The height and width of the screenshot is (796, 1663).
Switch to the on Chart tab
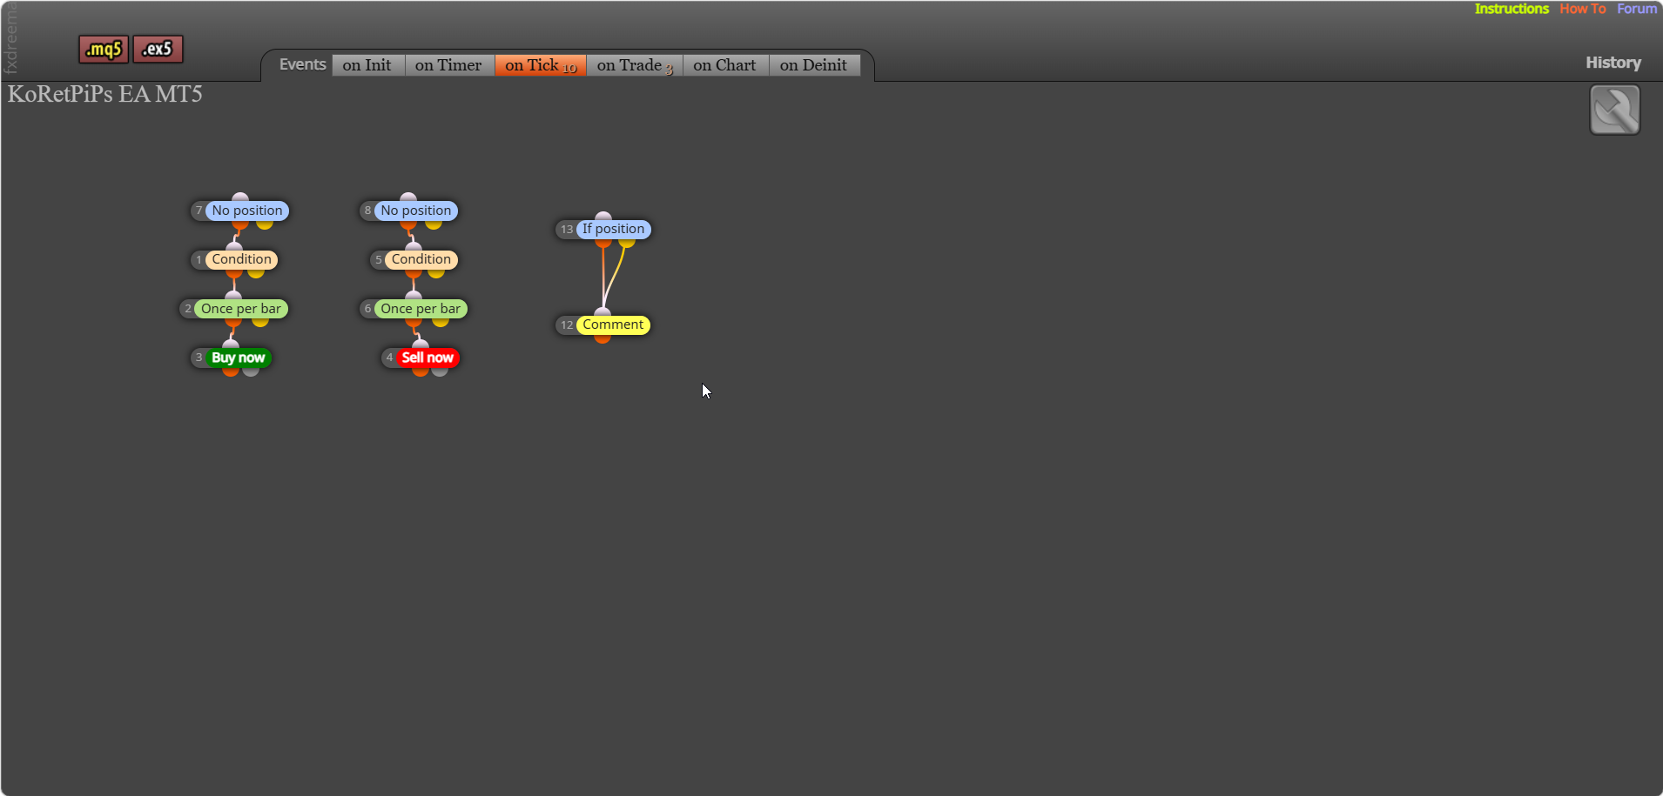click(725, 65)
